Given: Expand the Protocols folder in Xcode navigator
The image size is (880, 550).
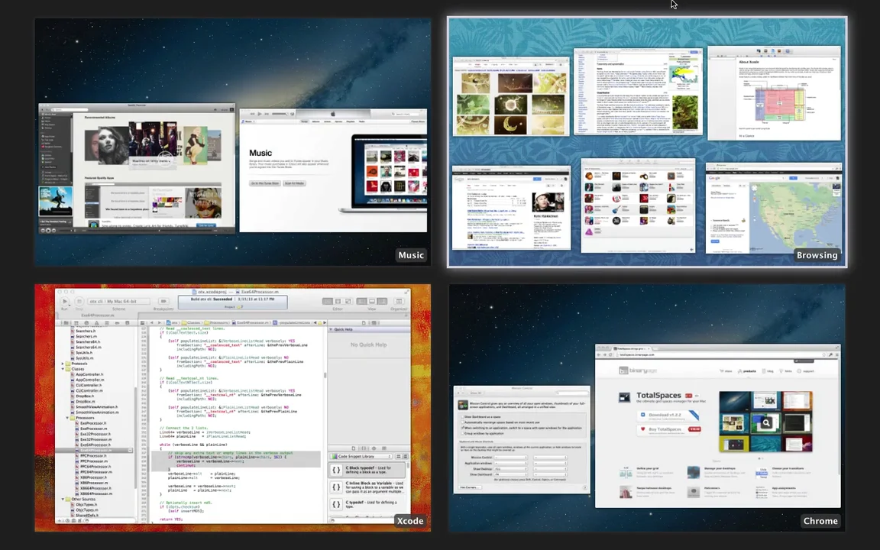Looking at the screenshot, I should click(63, 364).
